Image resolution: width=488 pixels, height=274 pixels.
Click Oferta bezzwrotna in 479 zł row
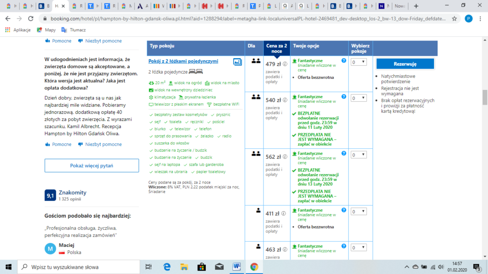click(315, 78)
